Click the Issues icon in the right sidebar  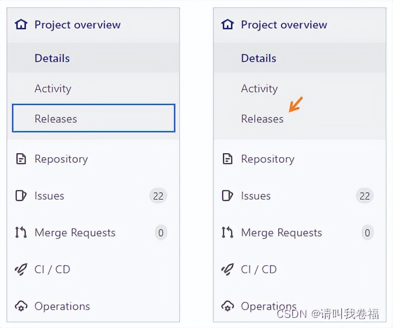[x=227, y=196]
